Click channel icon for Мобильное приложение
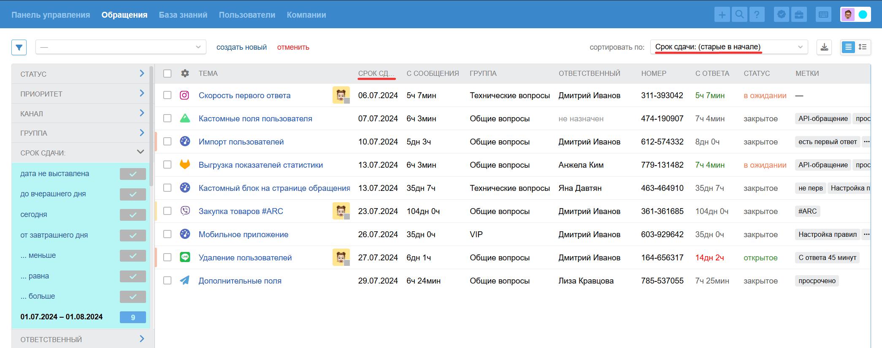Screen dimensions: 882x348 click(x=185, y=234)
